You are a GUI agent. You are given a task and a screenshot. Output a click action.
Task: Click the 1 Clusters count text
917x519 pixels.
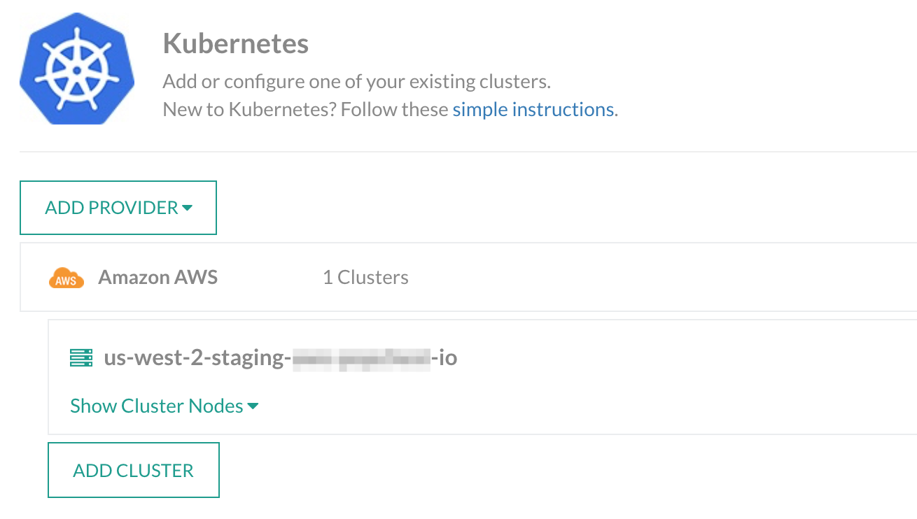(x=365, y=278)
